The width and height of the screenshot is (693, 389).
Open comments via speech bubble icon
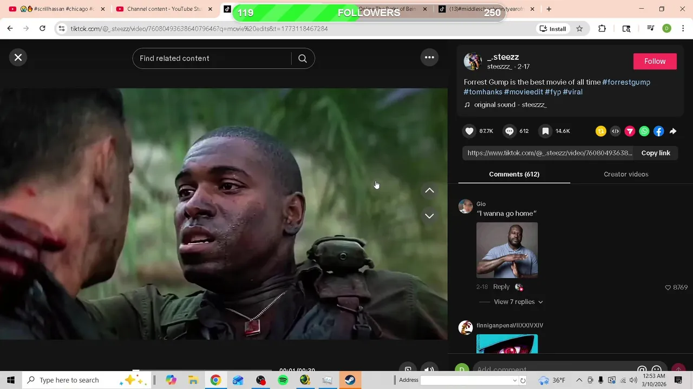tap(509, 131)
